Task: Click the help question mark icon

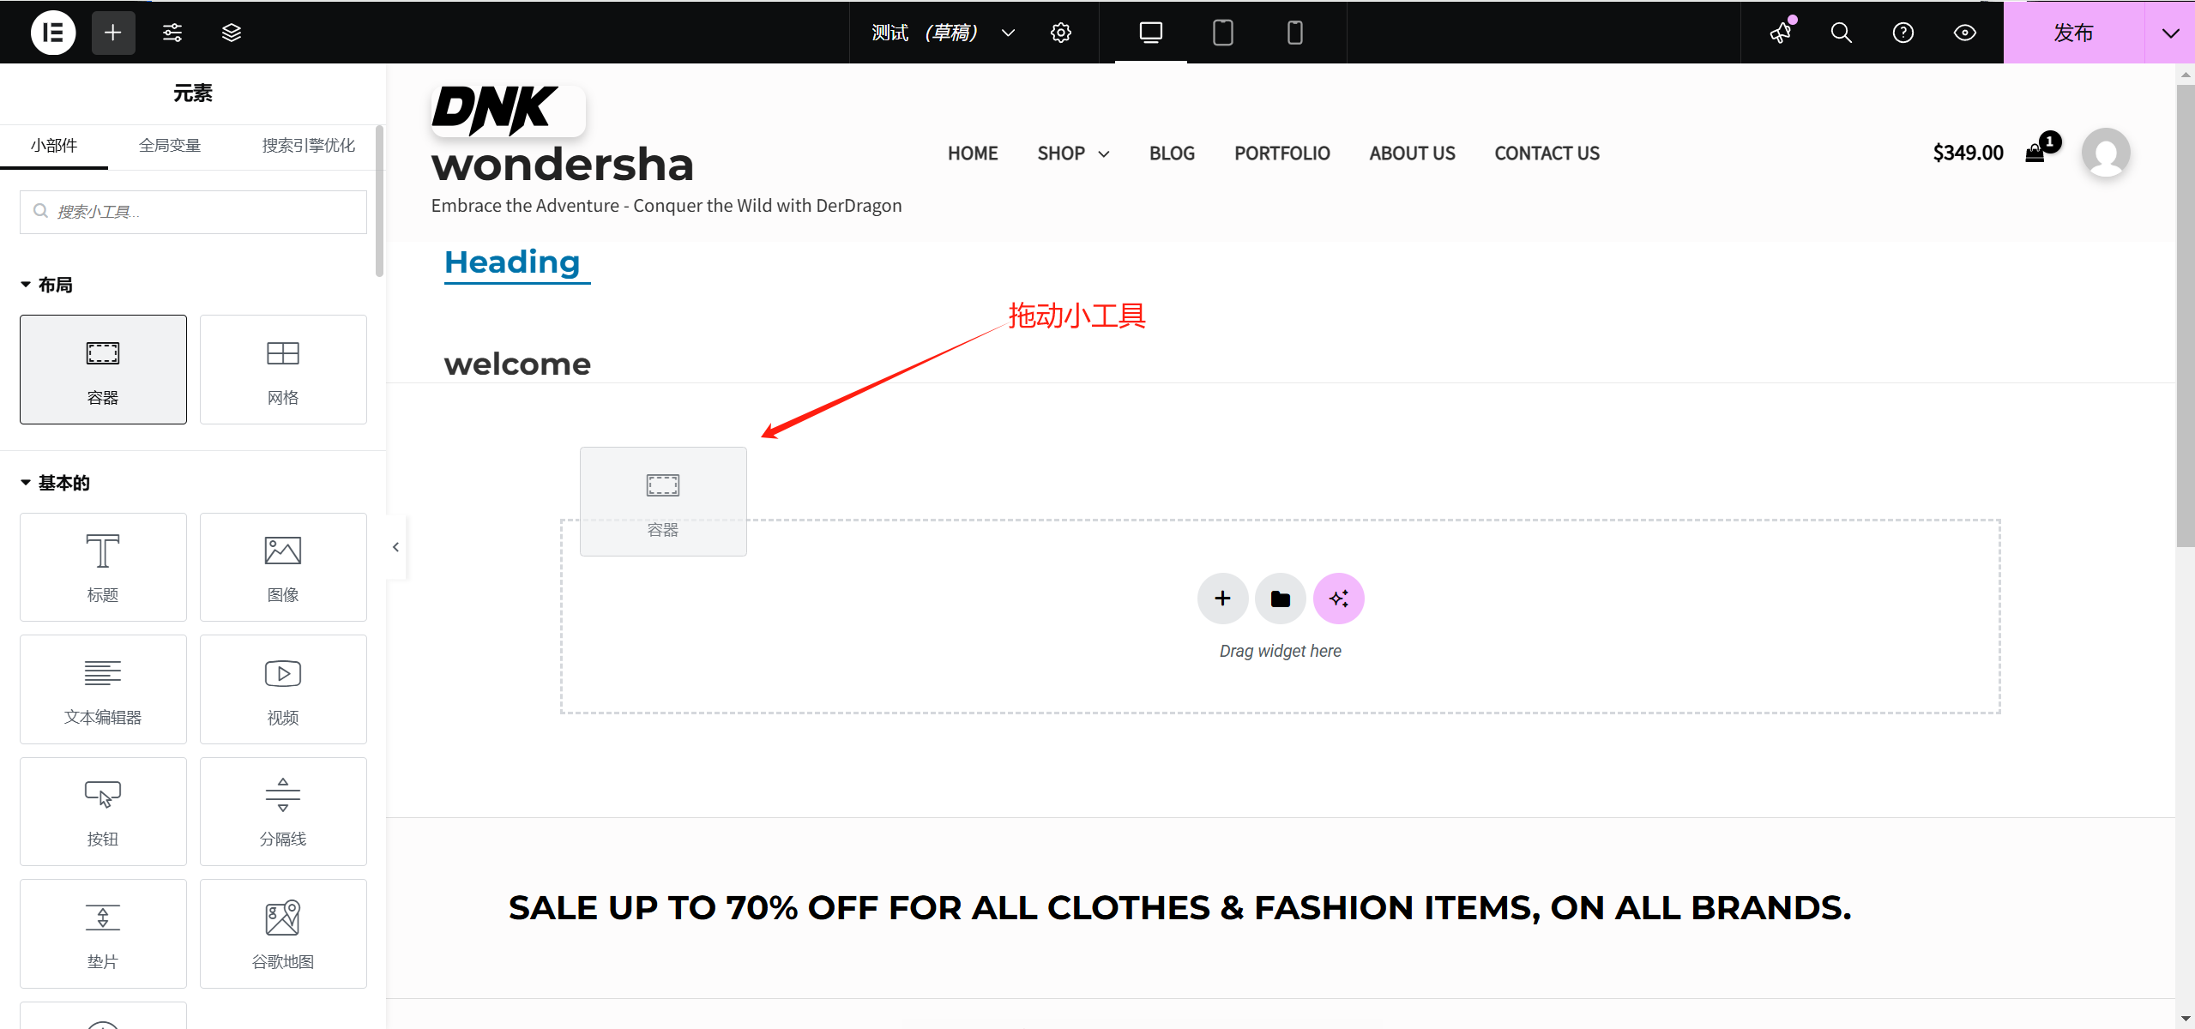Action: 1903,33
